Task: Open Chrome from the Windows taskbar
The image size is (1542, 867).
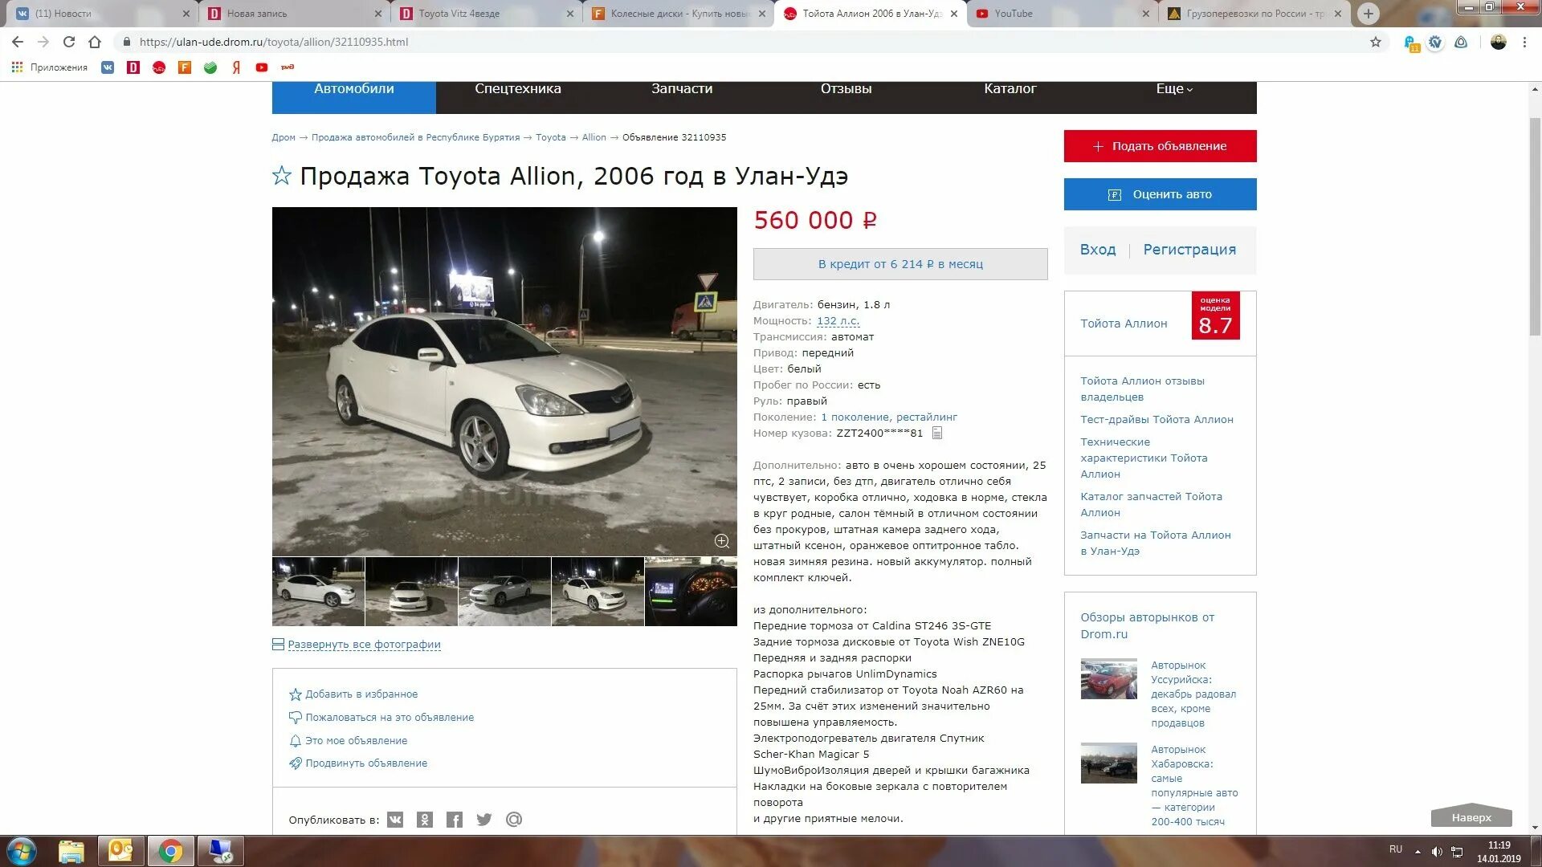Action: [170, 851]
